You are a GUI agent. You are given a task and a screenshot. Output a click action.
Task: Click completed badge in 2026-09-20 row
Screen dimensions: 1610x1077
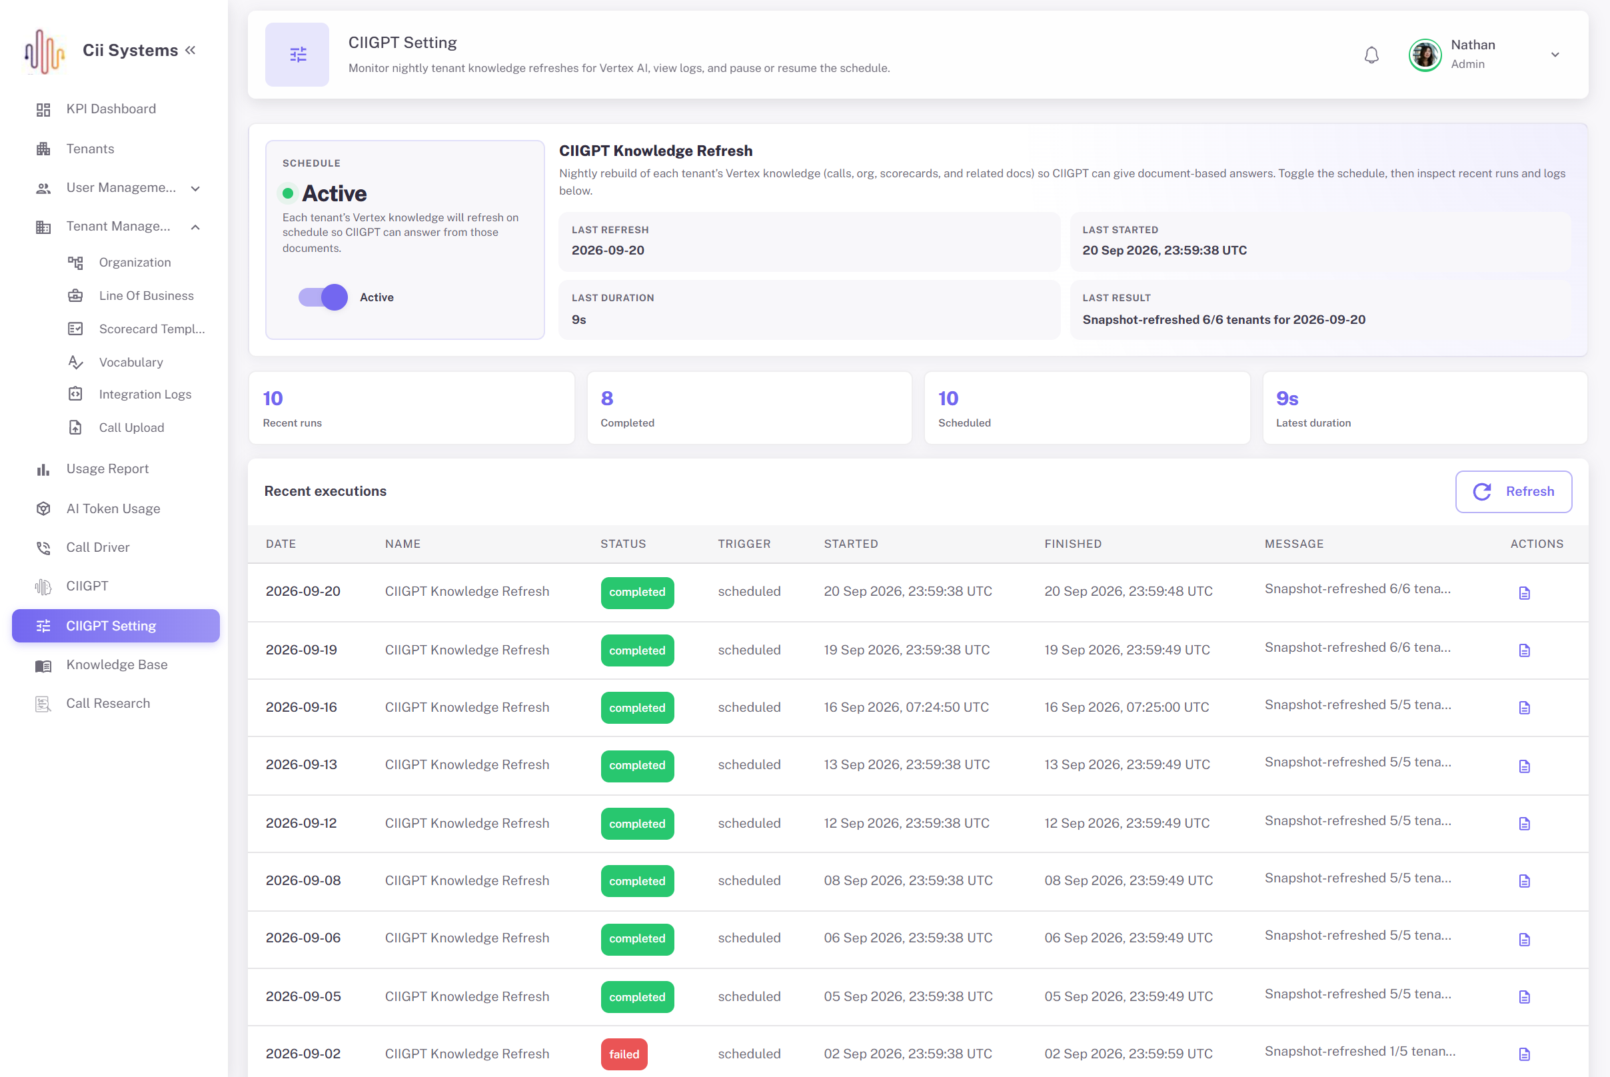[x=636, y=592]
